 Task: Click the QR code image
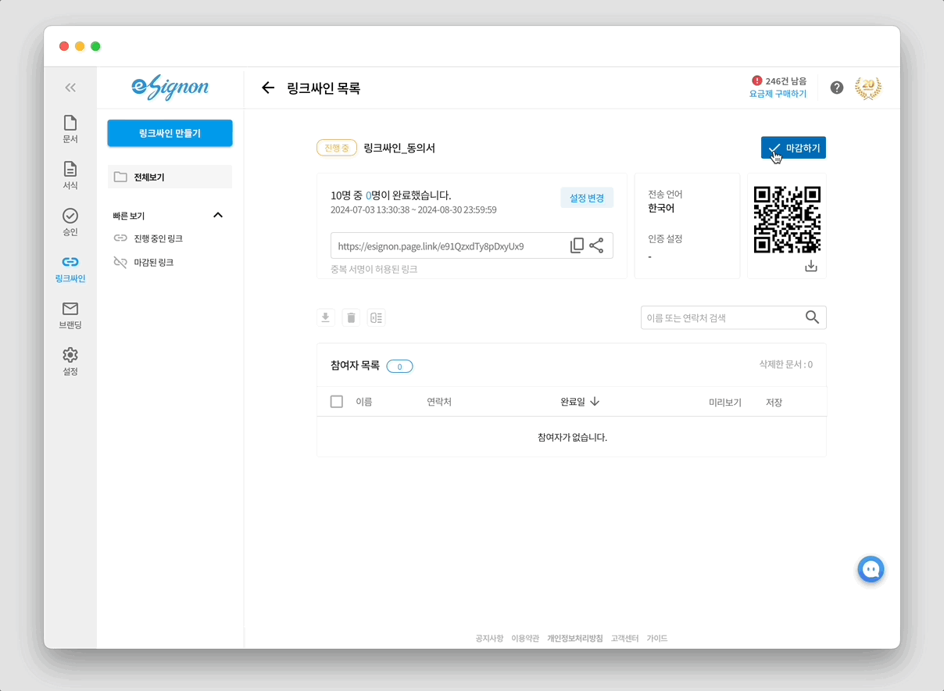tap(787, 220)
